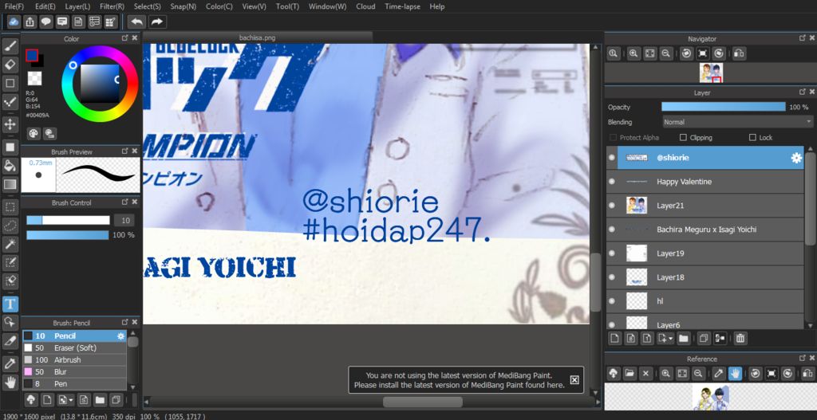The height and width of the screenshot is (420, 817).
Task: Select the Eraser (Soft) brush
Action: coord(74,347)
